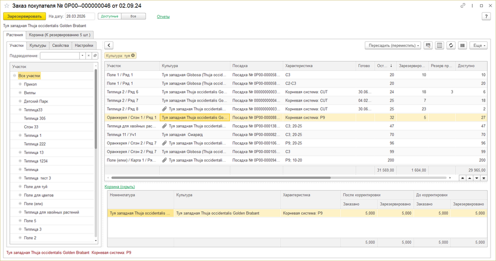The width and height of the screenshot is (496, 261).
Task: Toggle the 'Все' filter button
Action: pyautogui.click(x=133, y=17)
